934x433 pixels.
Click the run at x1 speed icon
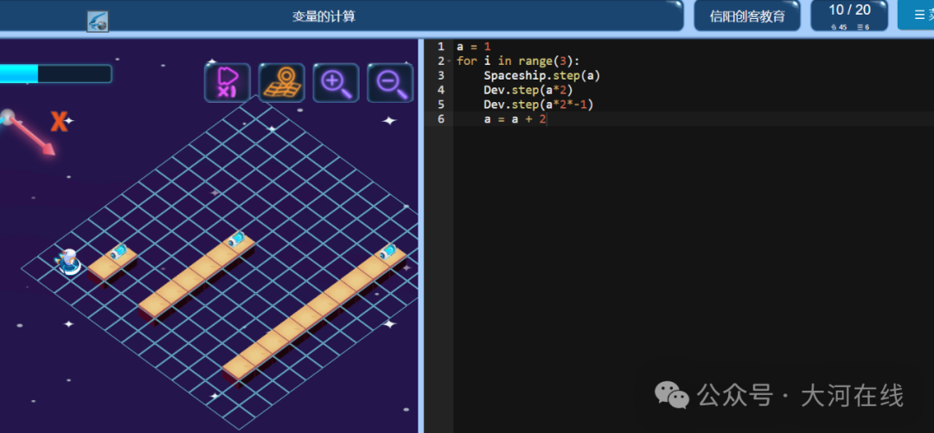click(227, 82)
